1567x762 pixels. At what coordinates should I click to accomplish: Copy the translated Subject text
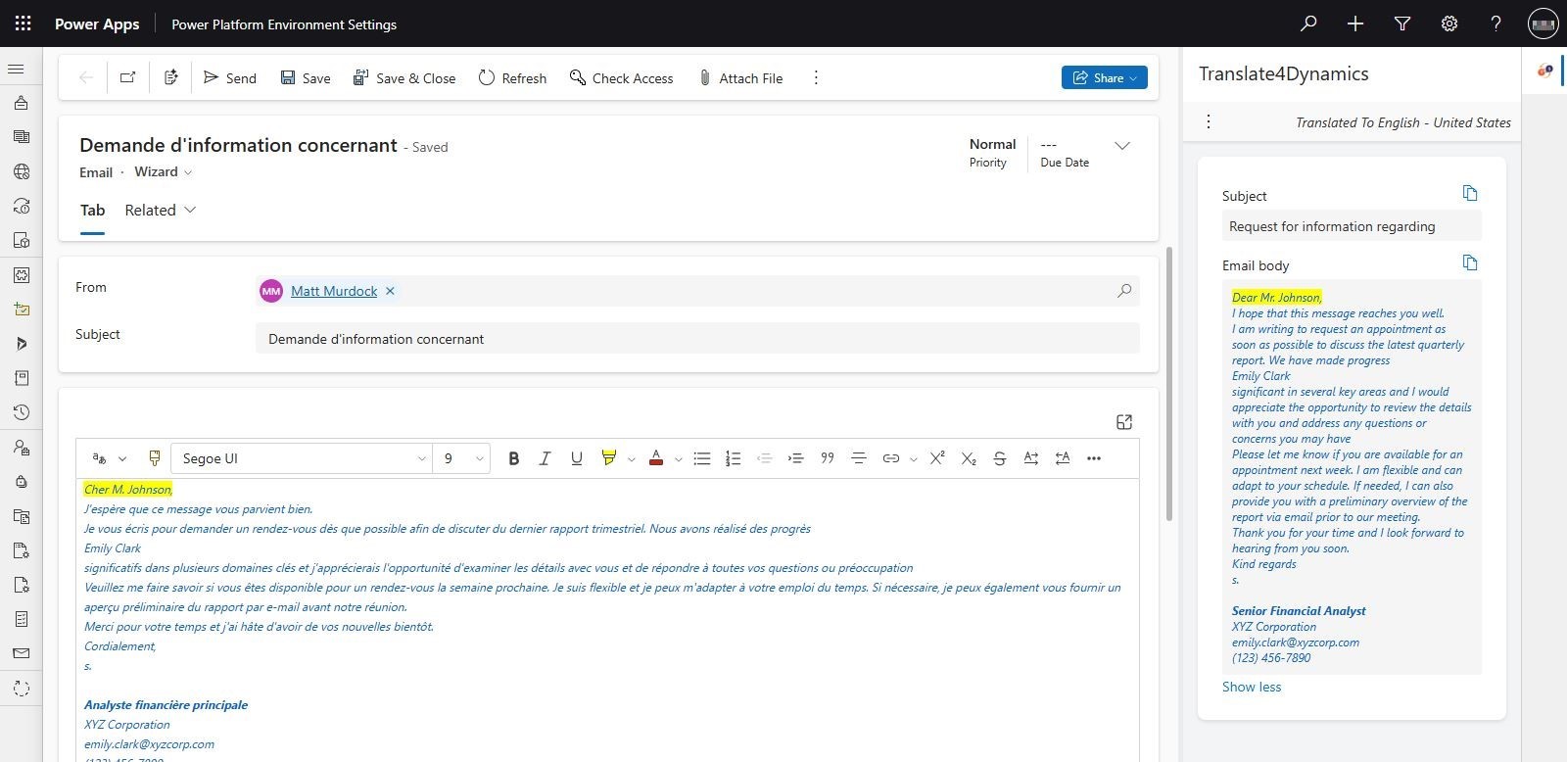click(x=1470, y=193)
